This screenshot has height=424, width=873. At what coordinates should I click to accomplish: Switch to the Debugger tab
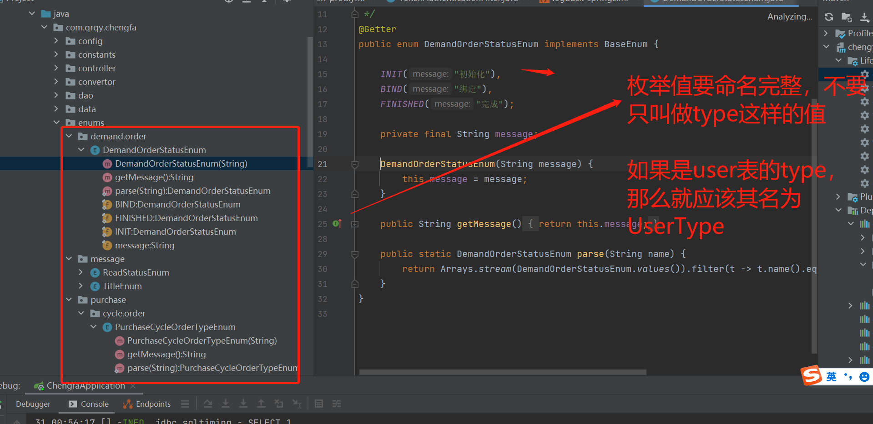click(x=33, y=404)
